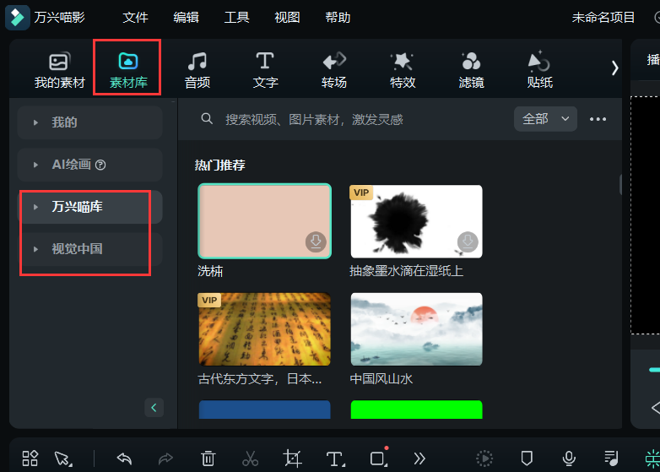Screen dimensions: 660x472
Task: Click the render preview dotted play icon
Action: tap(484, 458)
